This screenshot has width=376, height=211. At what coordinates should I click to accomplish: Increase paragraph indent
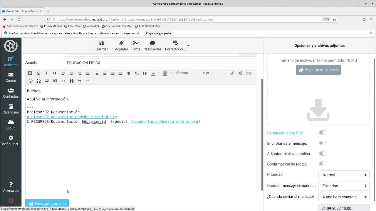[120, 73]
